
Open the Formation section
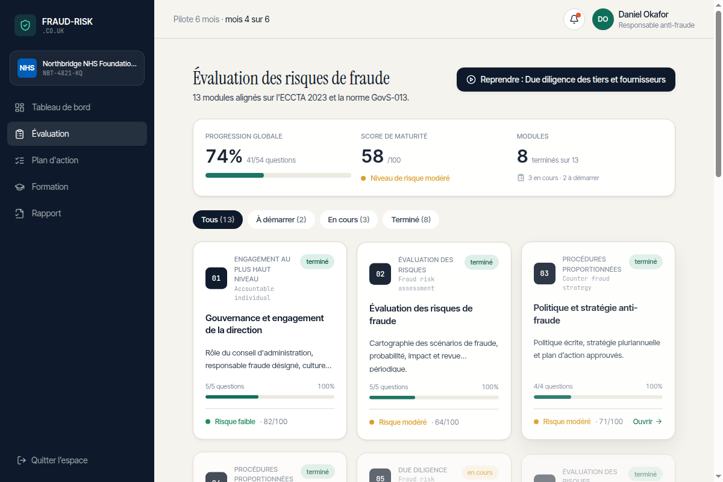77,187
